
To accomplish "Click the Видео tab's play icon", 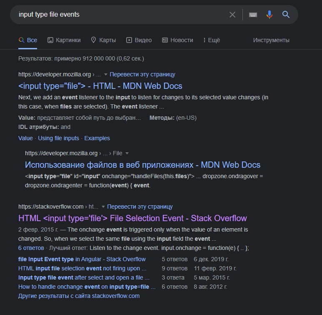I will pos(129,40).
